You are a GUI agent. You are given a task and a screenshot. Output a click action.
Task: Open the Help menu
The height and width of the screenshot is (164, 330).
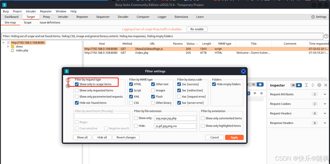click(x=73, y=11)
